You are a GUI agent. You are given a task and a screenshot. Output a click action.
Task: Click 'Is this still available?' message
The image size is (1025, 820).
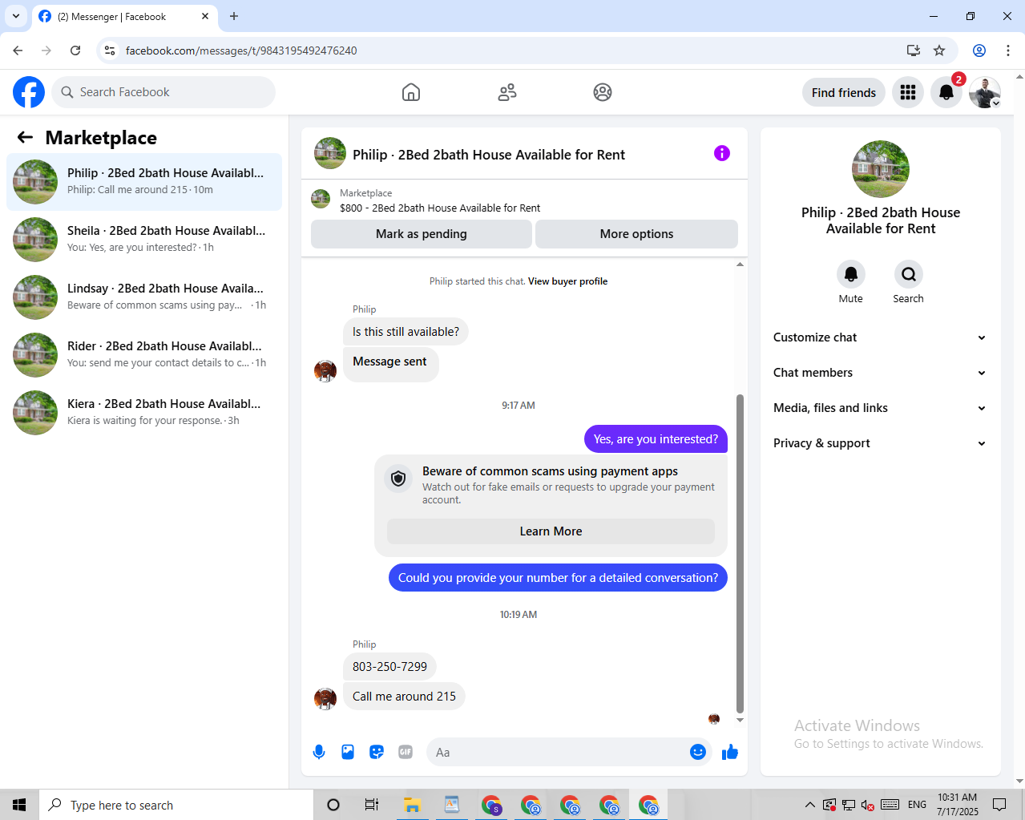(406, 332)
